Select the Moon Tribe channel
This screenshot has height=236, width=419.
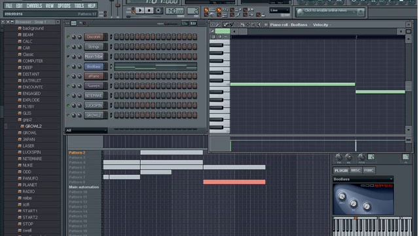pyautogui.click(x=94, y=56)
